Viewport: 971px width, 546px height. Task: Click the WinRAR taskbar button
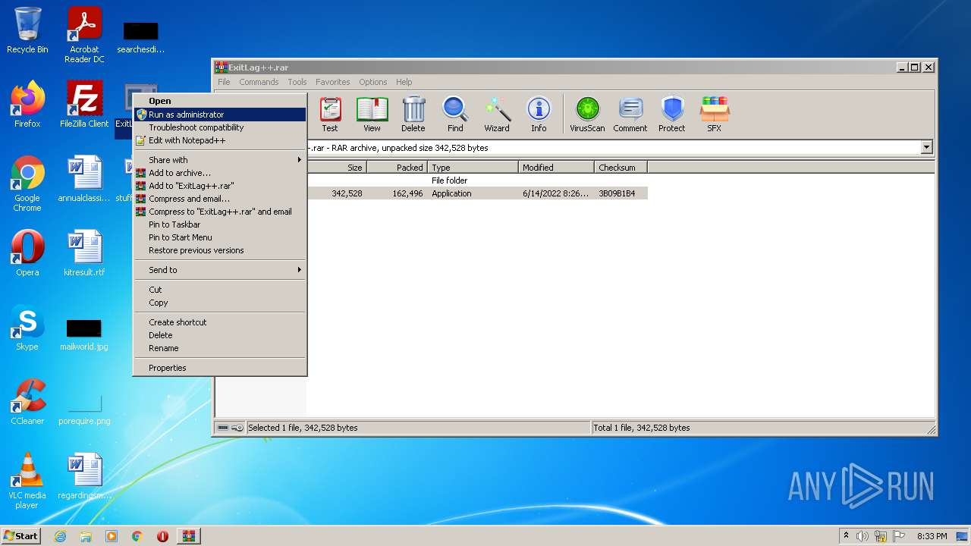[189, 536]
